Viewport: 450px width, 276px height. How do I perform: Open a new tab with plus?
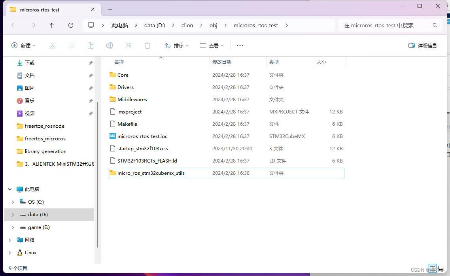click(110, 10)
